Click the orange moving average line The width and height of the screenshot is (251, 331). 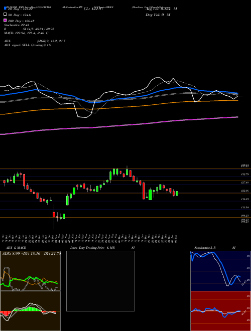pyautogui.click(x=118, y=107)
